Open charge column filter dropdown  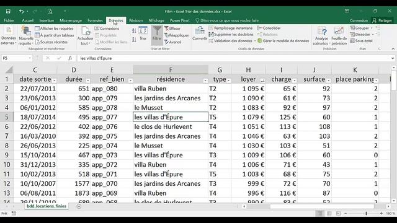click(x=294, y=81)
